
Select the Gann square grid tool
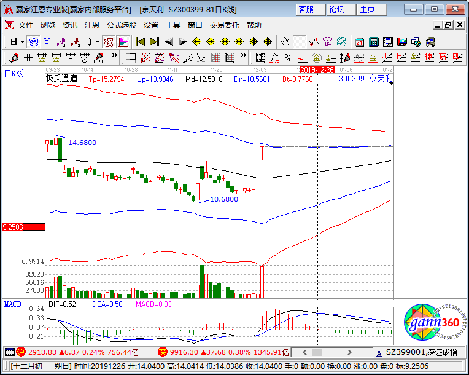(x=216, y=58)
